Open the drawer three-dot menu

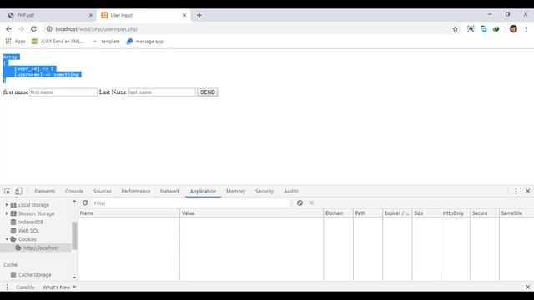click(8, 287)
